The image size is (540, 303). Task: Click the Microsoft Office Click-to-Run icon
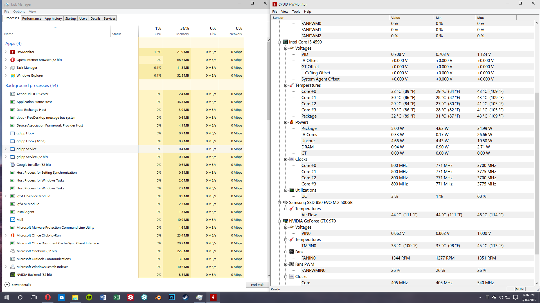tap(12, 235)
